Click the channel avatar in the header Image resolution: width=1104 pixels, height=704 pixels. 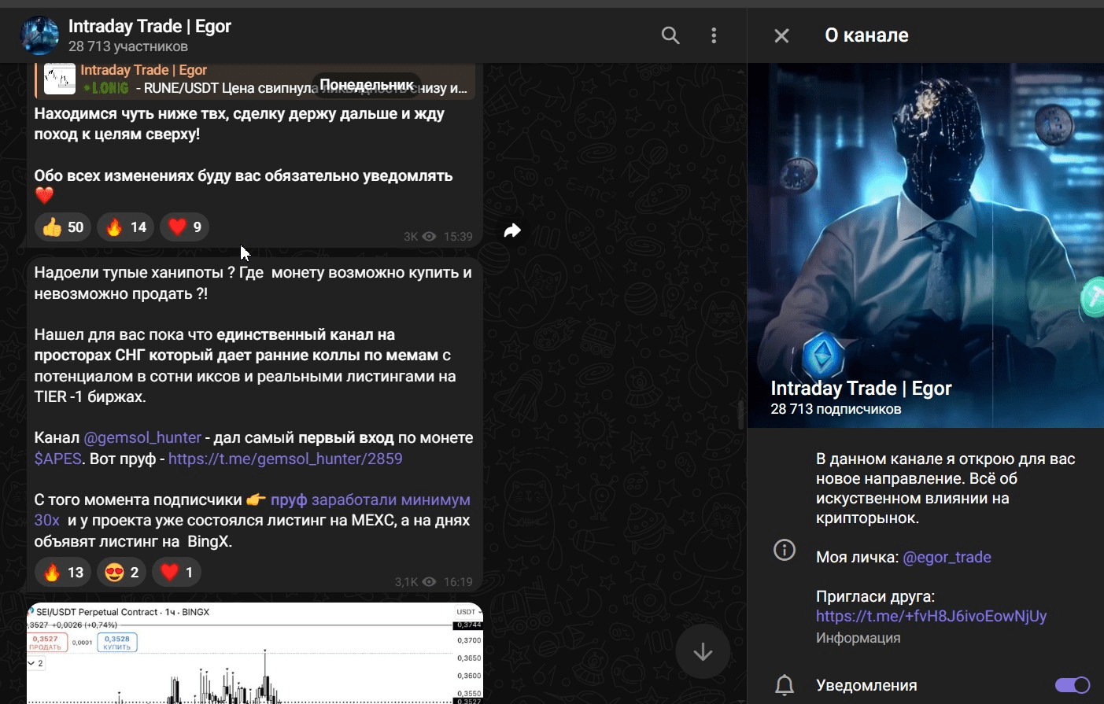coord(39,35)
